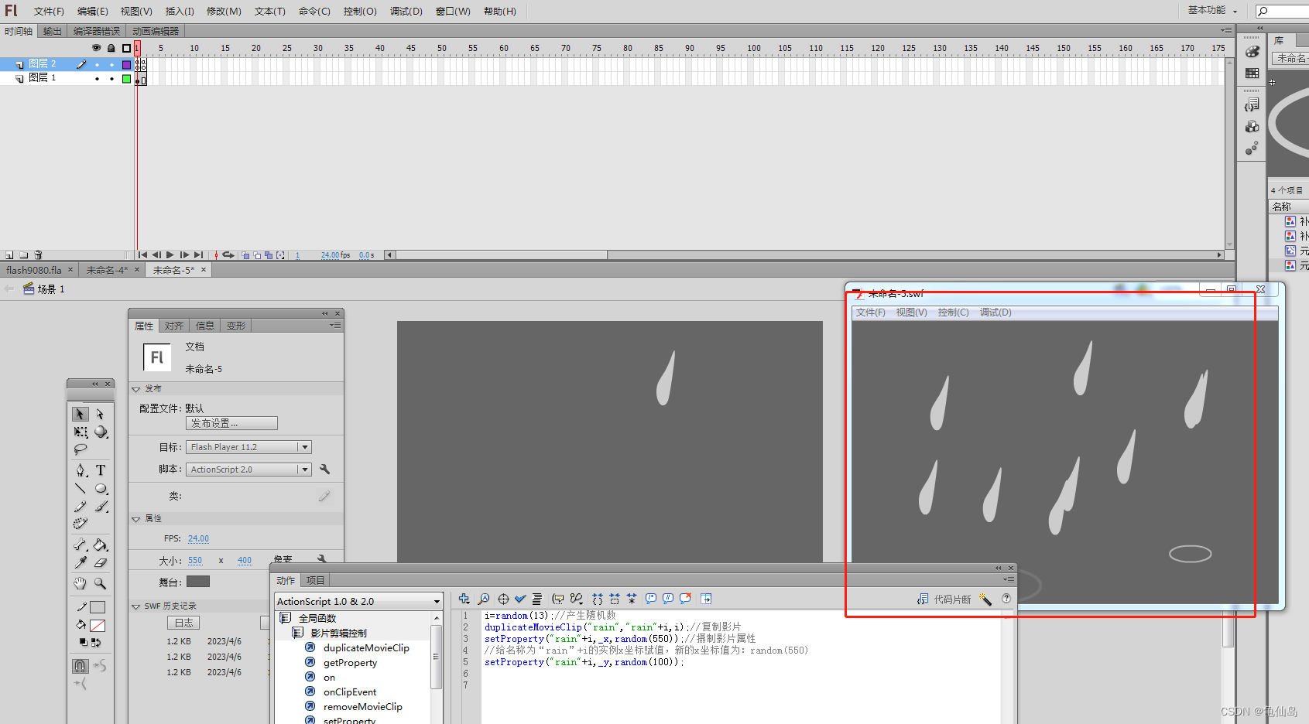Toggle Snap to Objects magnet
Image resolution: width=1309 pixels, height=724 pixels.
81,665
